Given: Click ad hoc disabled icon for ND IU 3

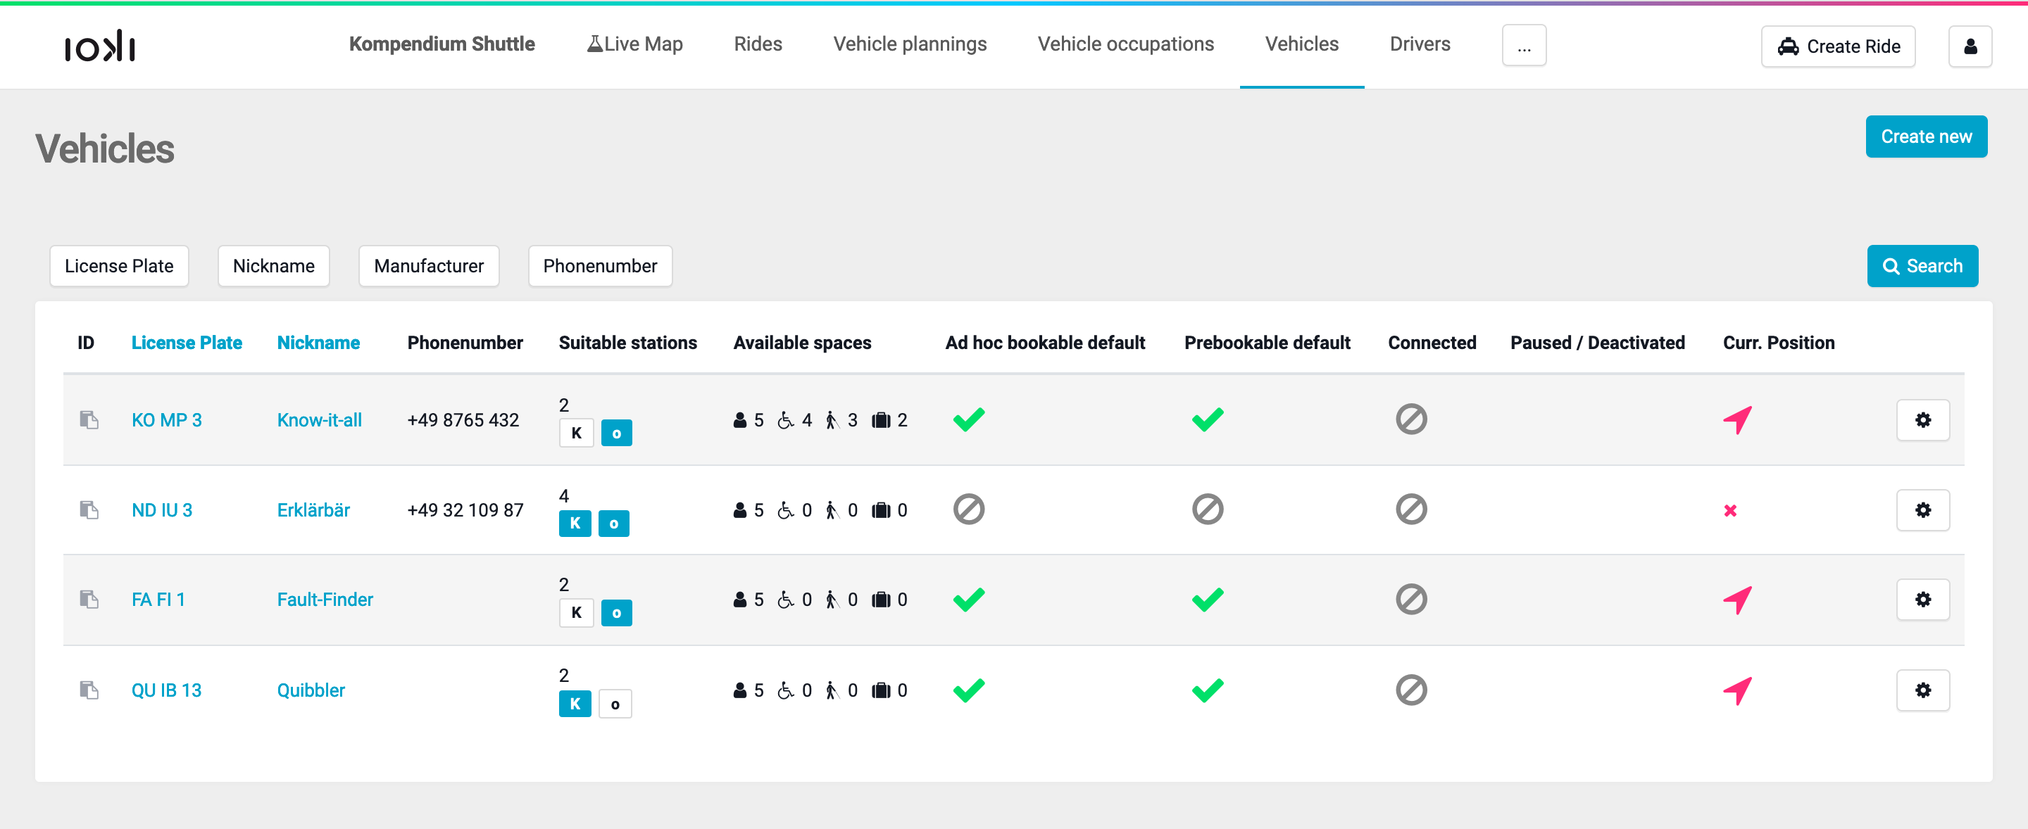Looking at the screenshot, I should tap(968, 509).
